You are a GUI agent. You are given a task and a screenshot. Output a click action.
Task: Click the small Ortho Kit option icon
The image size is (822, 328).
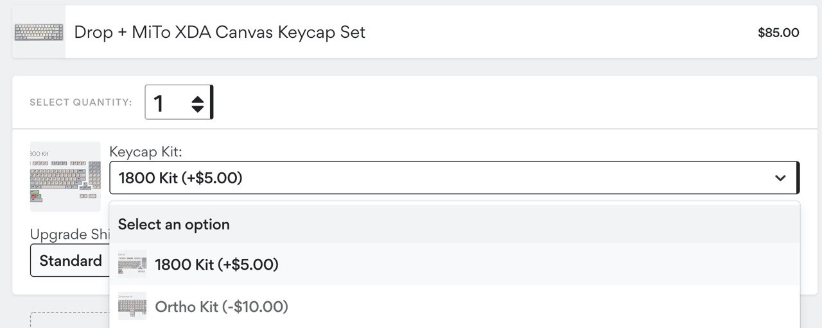pos(132,306)
